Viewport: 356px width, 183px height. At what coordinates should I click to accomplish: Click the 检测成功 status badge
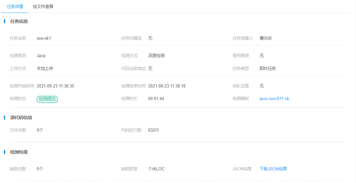[47, 99]
